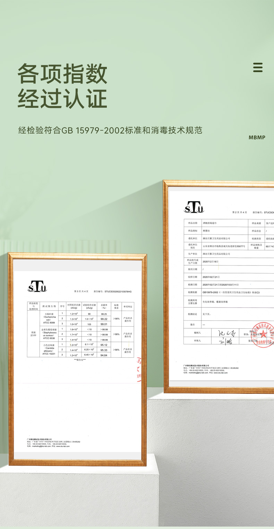Click the MBMP brand label
Image resolution: width=274 pixels, height=529 pixels.
point(257,138)
